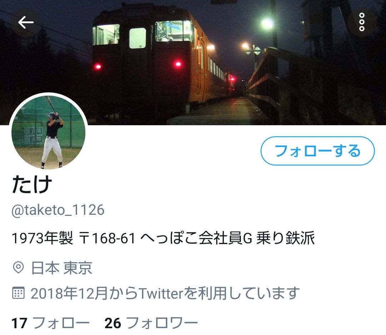Screen dimensions: 386x335
Task: Click the number 17 following count
Action: (19, 323)
